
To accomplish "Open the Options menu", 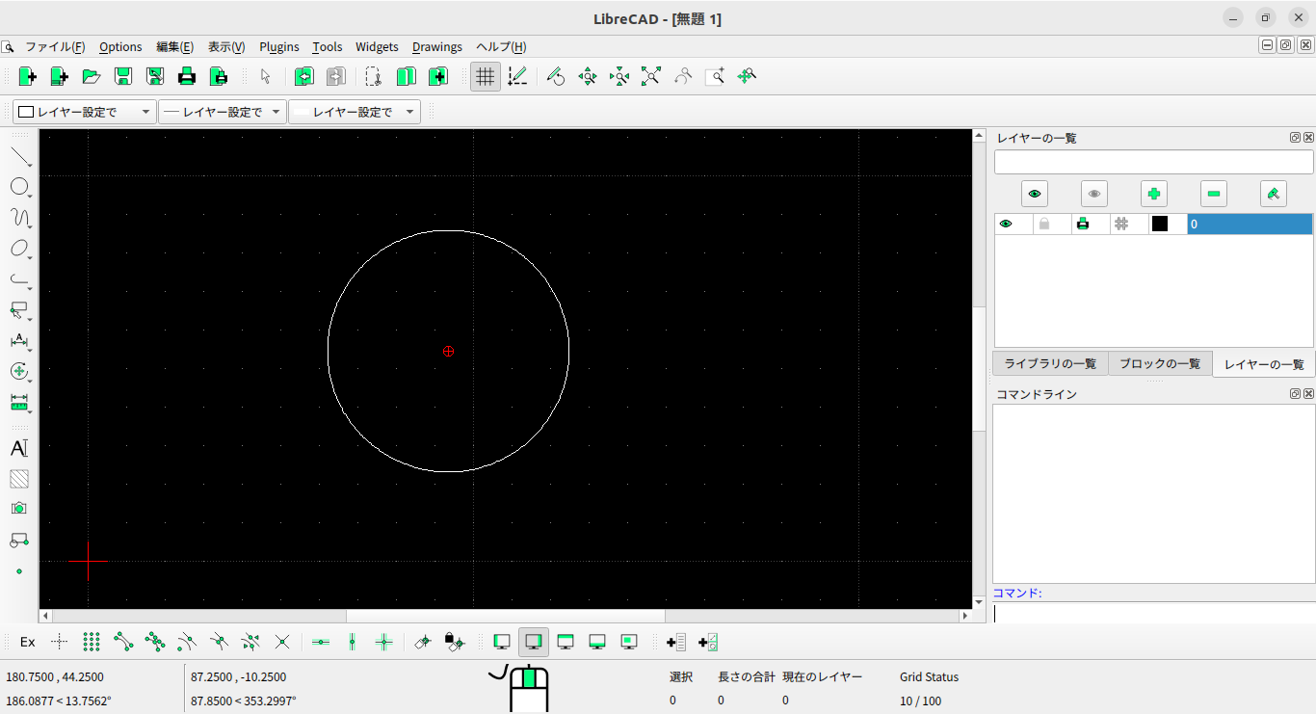I will coord(120,46).
